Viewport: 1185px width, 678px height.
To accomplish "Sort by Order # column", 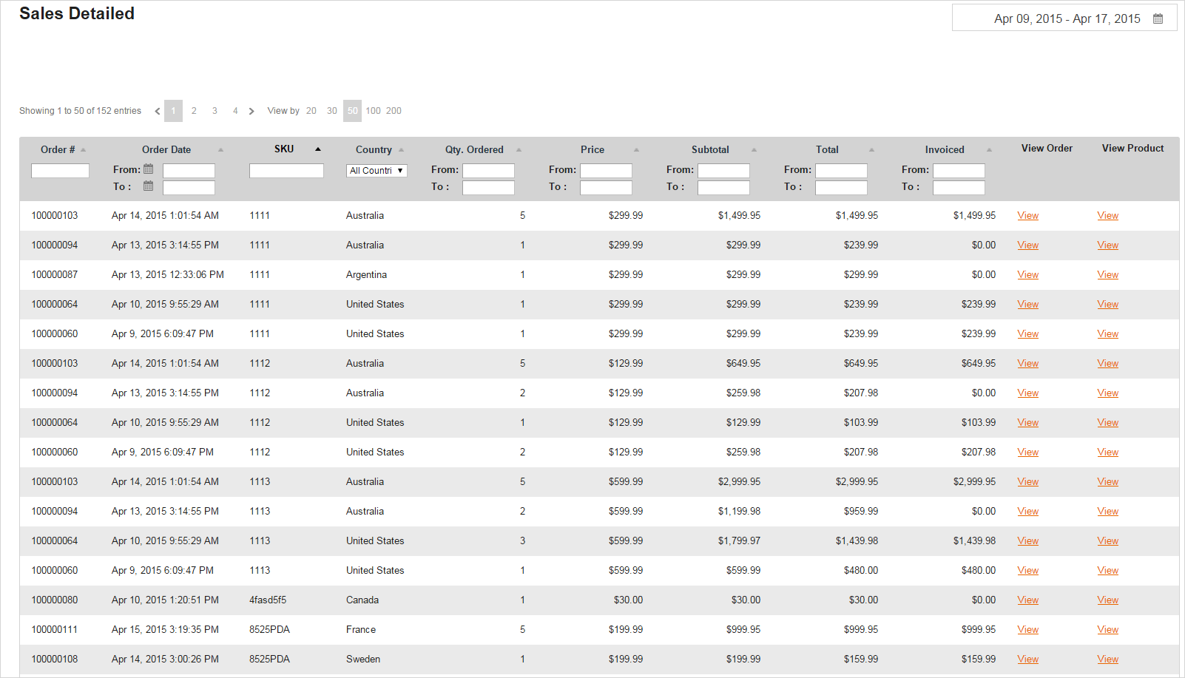I will pyautogui.click(x=58, y=149).
